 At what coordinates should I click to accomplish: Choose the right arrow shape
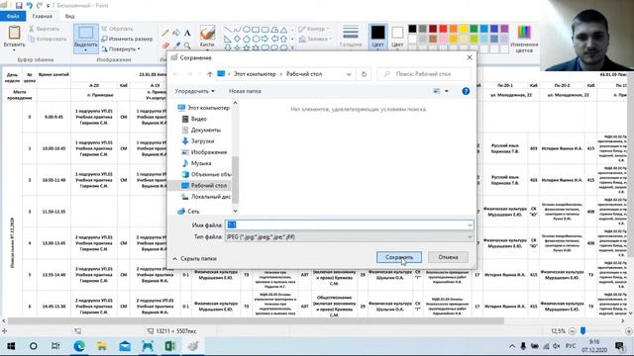point(264,39)
